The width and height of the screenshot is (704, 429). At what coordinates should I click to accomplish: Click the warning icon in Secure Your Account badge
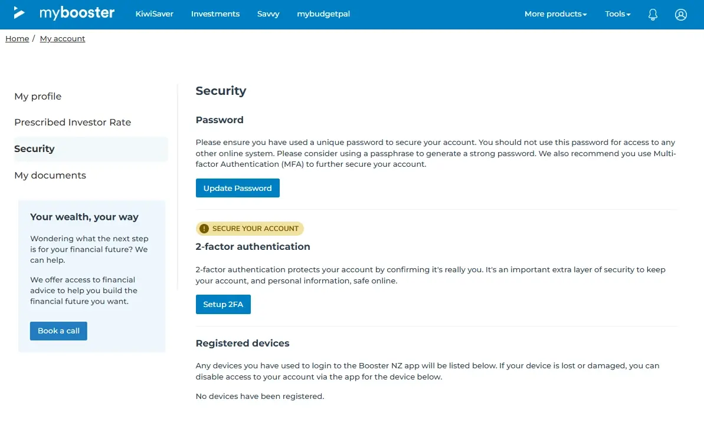click(204, 229)
